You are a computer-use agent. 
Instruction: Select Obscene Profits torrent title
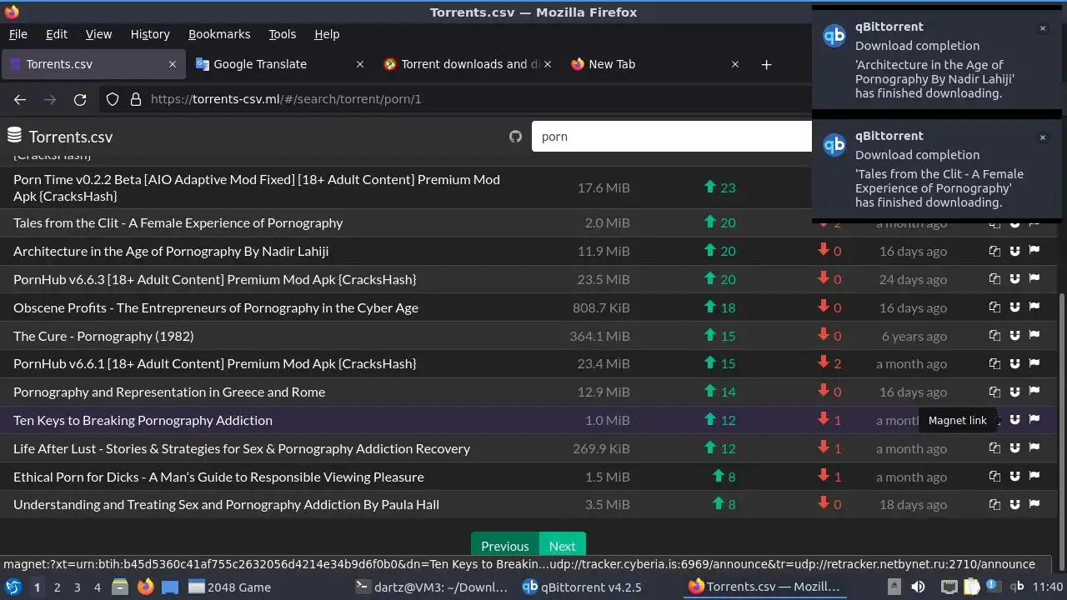(x=216, y=307)
